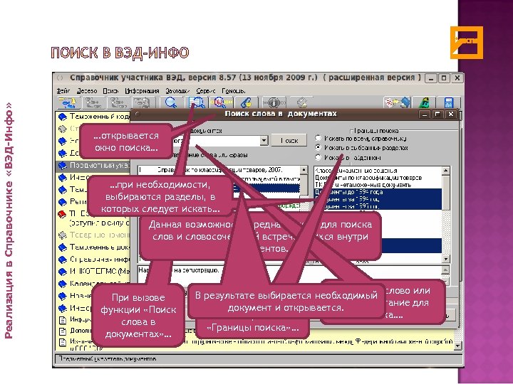Select radio 'Искать в найденном'

tap(318, 157)
